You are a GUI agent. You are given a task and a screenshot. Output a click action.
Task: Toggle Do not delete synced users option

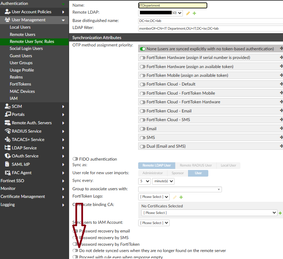[75, 251]
